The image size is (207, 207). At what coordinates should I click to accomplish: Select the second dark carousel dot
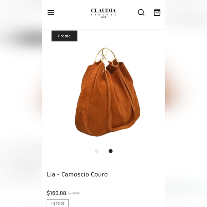click(x=111, y=151)
